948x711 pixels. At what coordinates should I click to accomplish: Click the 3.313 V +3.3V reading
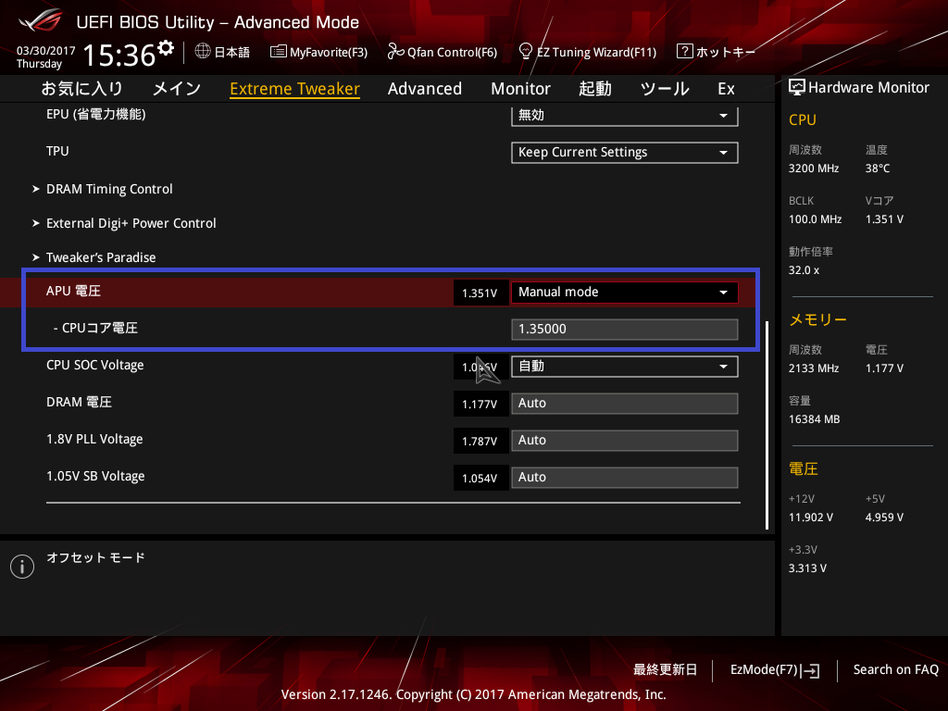pos(807,568)
